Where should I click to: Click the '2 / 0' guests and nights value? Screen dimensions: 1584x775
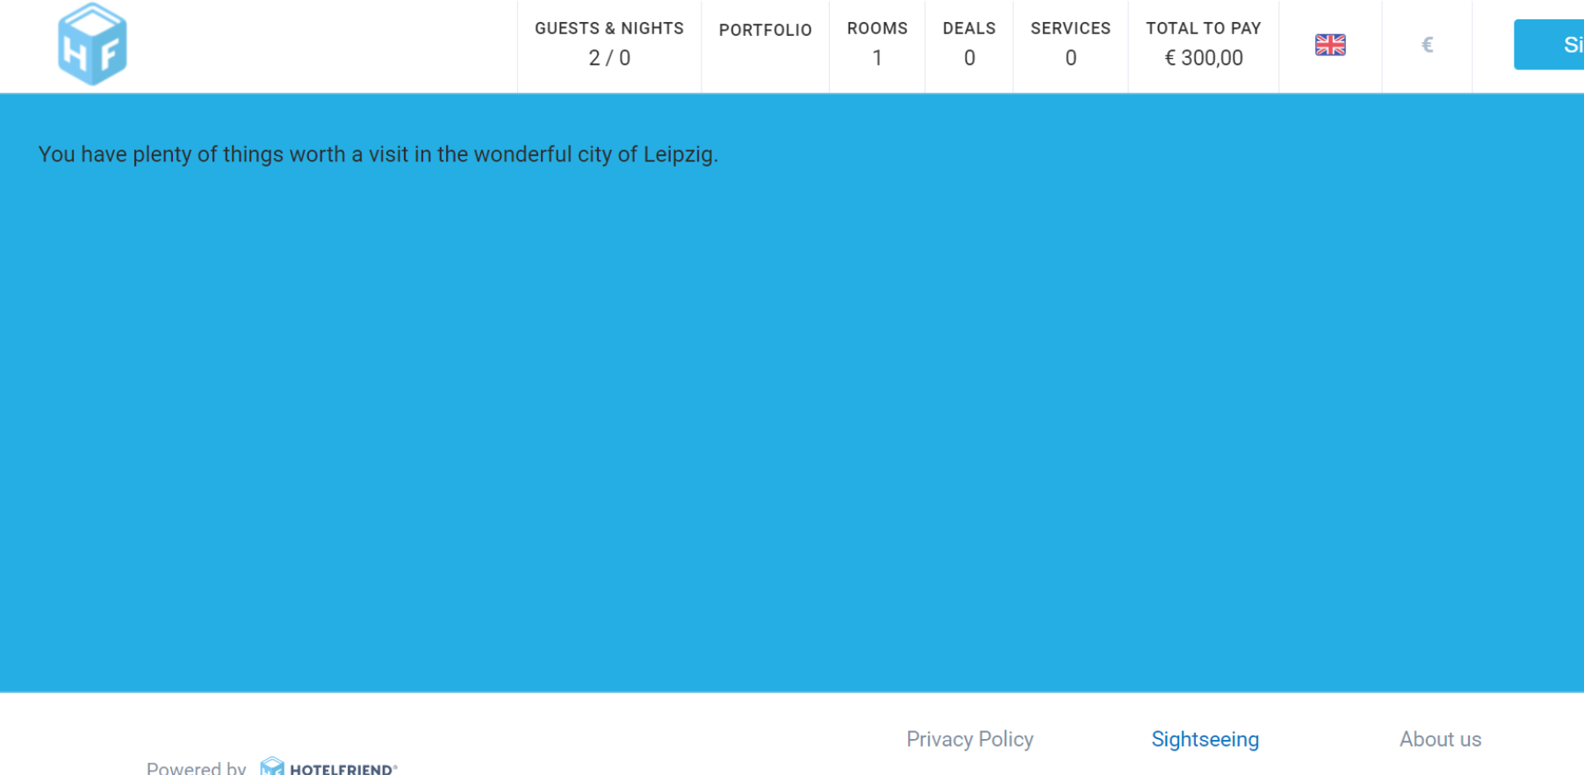click(x=609, y=58)
